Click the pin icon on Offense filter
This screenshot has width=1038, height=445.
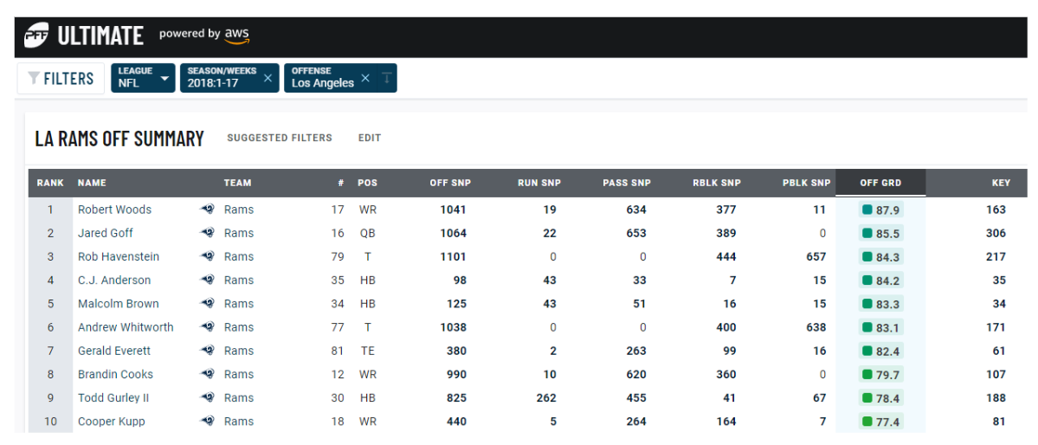click(387, 78)
